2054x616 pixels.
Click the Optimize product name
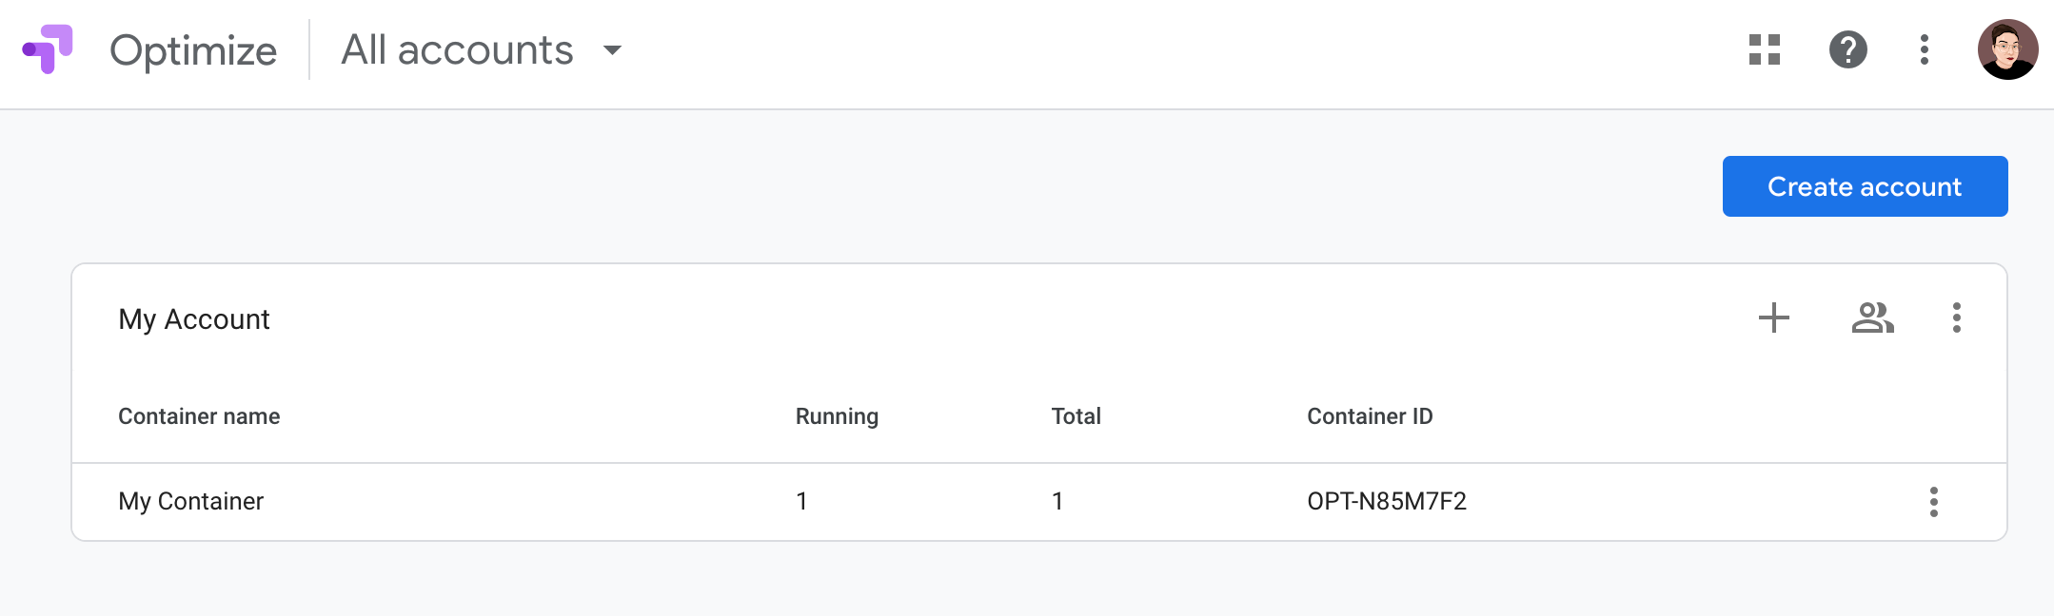click(x=193, y=50)
